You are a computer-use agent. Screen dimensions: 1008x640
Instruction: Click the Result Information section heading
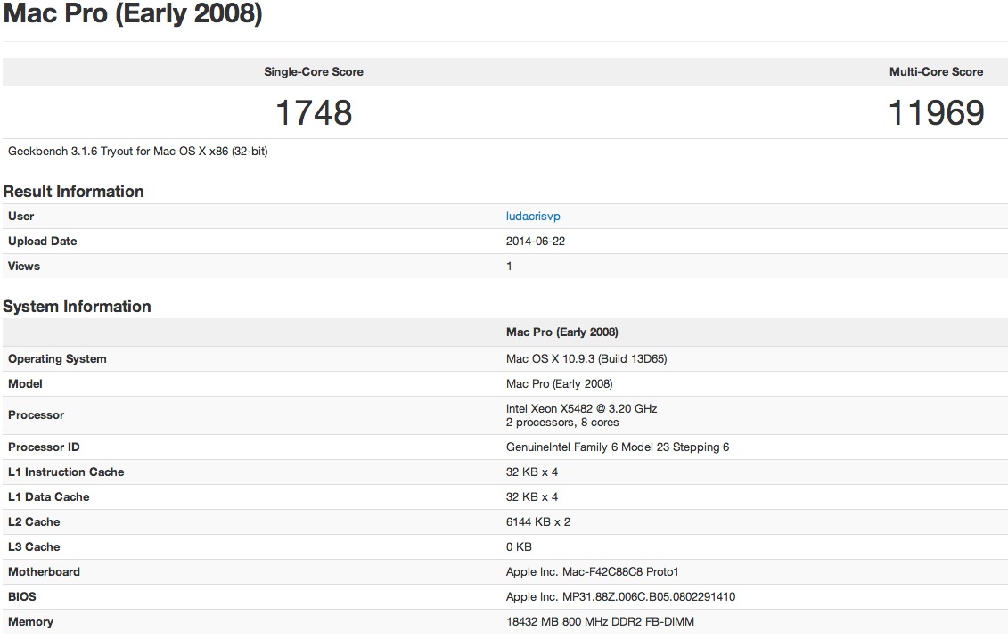tap(73, 192)
